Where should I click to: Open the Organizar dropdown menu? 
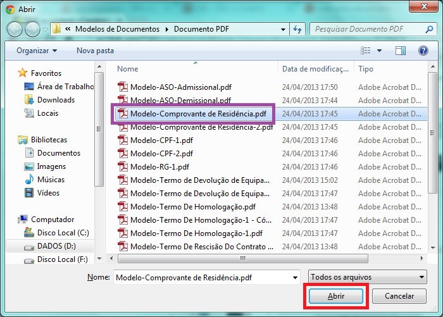[37, 50]
